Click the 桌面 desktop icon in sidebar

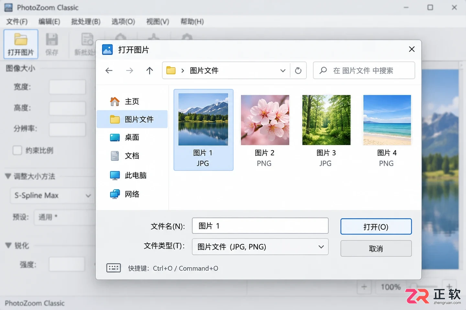click(x=115, y=138)
